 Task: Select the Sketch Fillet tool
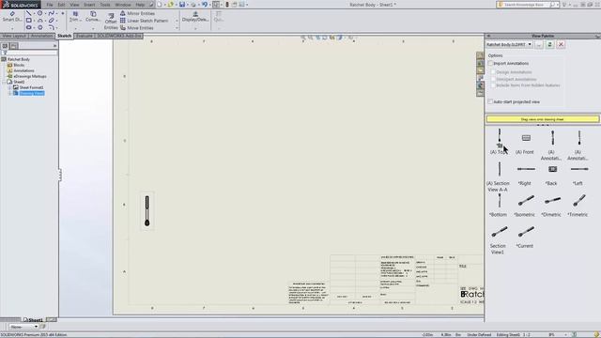(52, 27)
